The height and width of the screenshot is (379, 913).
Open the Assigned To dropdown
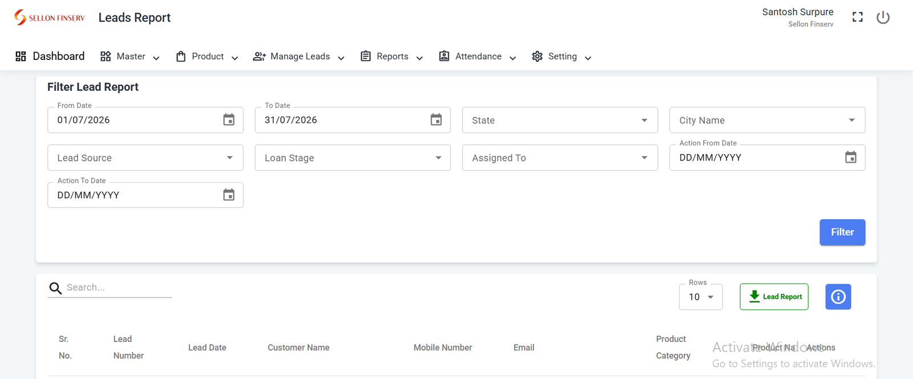[x=560, y=158]
